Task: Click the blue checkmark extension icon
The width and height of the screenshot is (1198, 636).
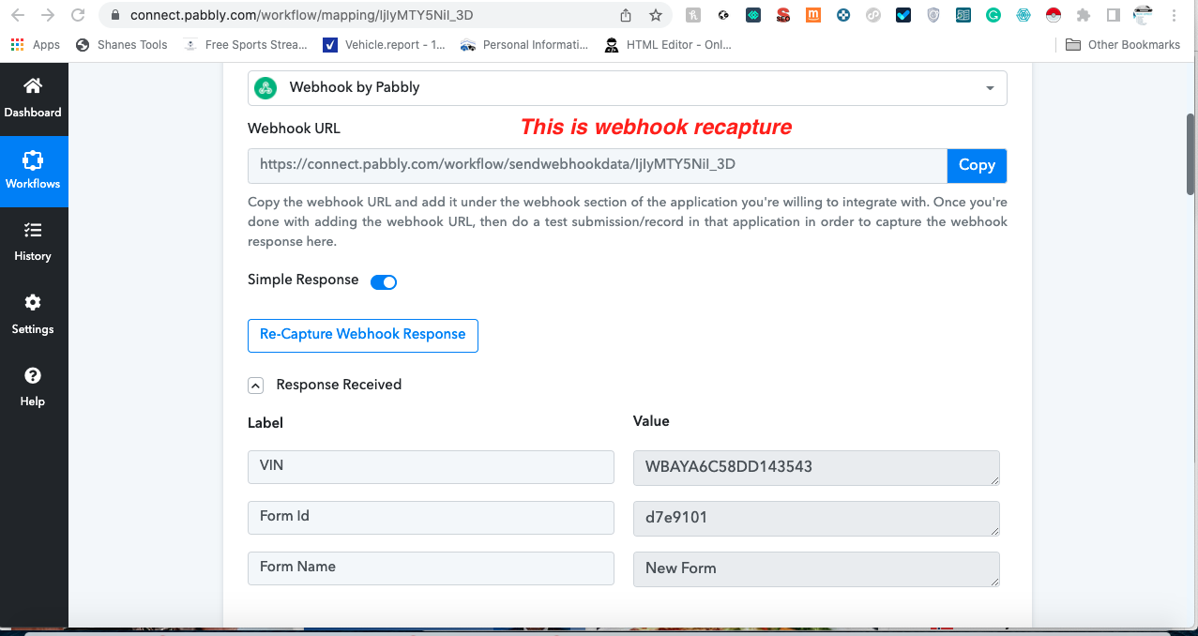Action: click(x=903, y=15)
